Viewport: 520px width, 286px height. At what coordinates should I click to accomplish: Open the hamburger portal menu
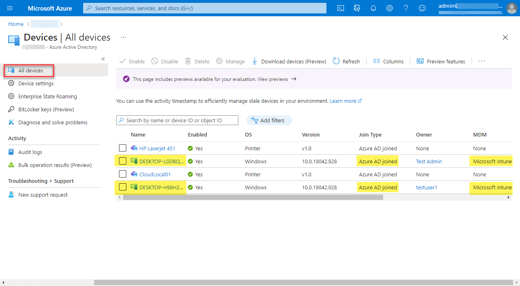[10, 8]
